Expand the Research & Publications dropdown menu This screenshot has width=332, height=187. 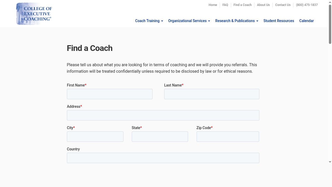pyautogui.click(x=237, y=21)
